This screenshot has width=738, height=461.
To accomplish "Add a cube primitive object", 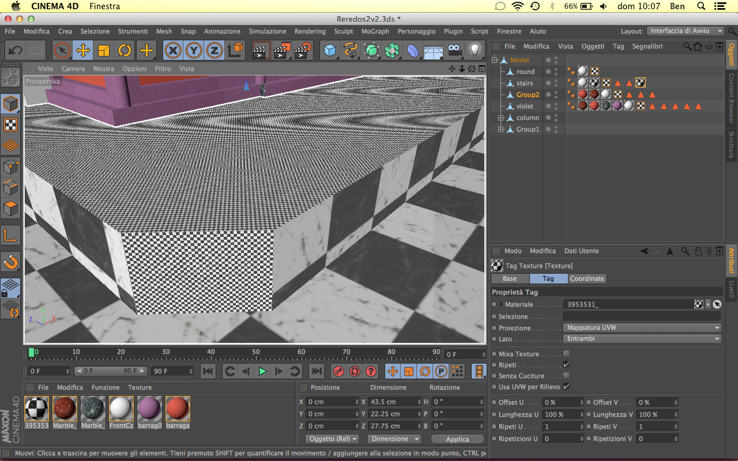I will coord(330,51).
